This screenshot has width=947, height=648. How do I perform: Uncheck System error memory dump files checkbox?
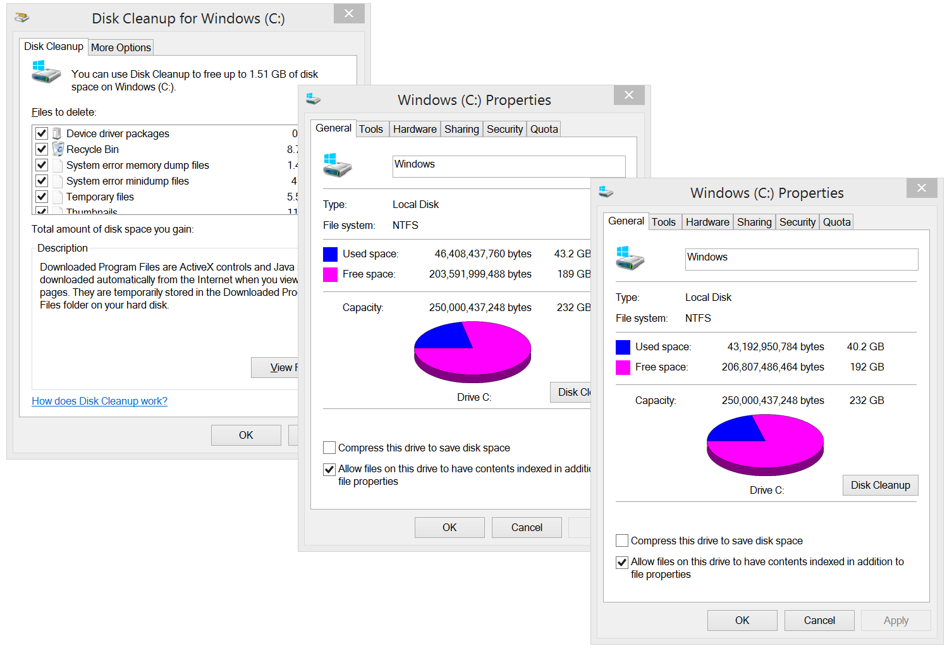[x=42, y=165]
